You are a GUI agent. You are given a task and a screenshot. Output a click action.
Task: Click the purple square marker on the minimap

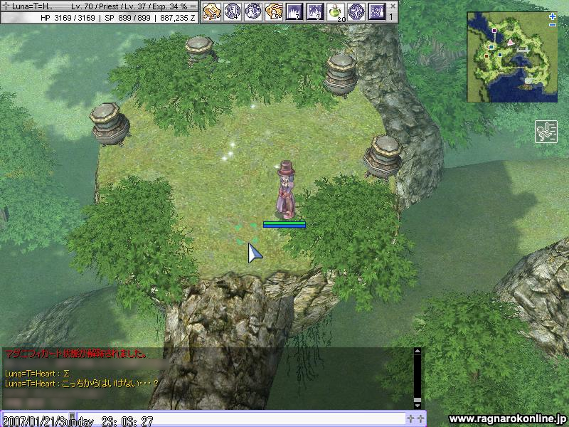coord(494,31)
